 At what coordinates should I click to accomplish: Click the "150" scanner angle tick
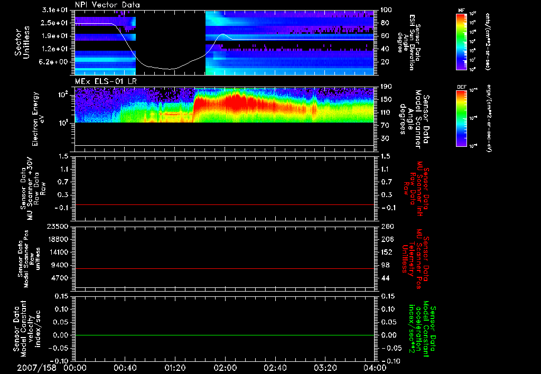[x=387, y=99]
